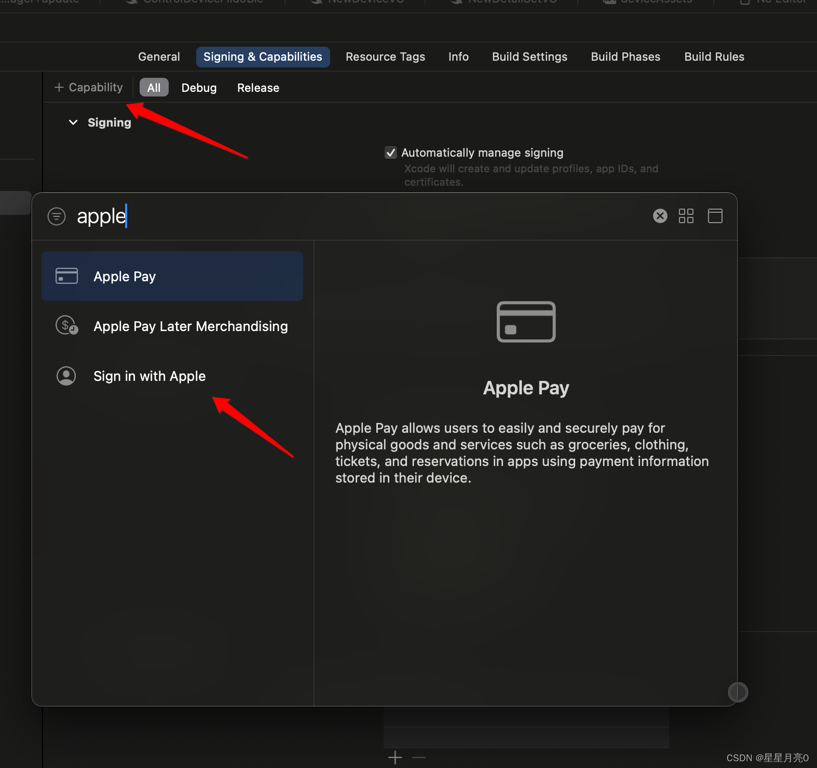Switch to the Build Rules tab
The width and height of the screenshot is (817, 768).
point(714,57)
